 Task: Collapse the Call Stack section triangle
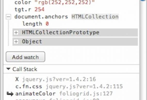[8, 69]
